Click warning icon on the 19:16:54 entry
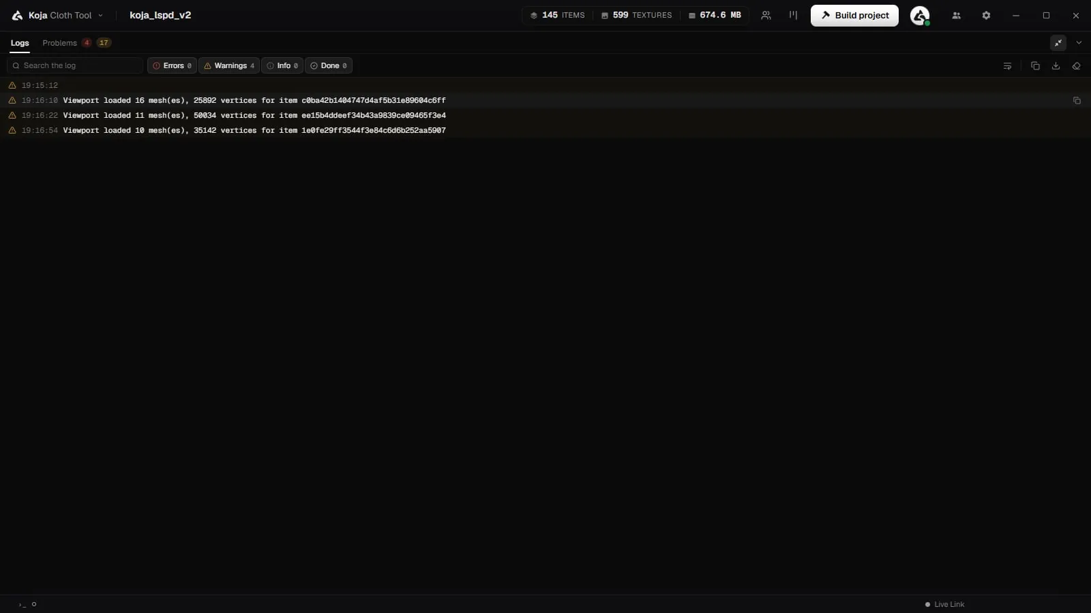 pos(12,130)
